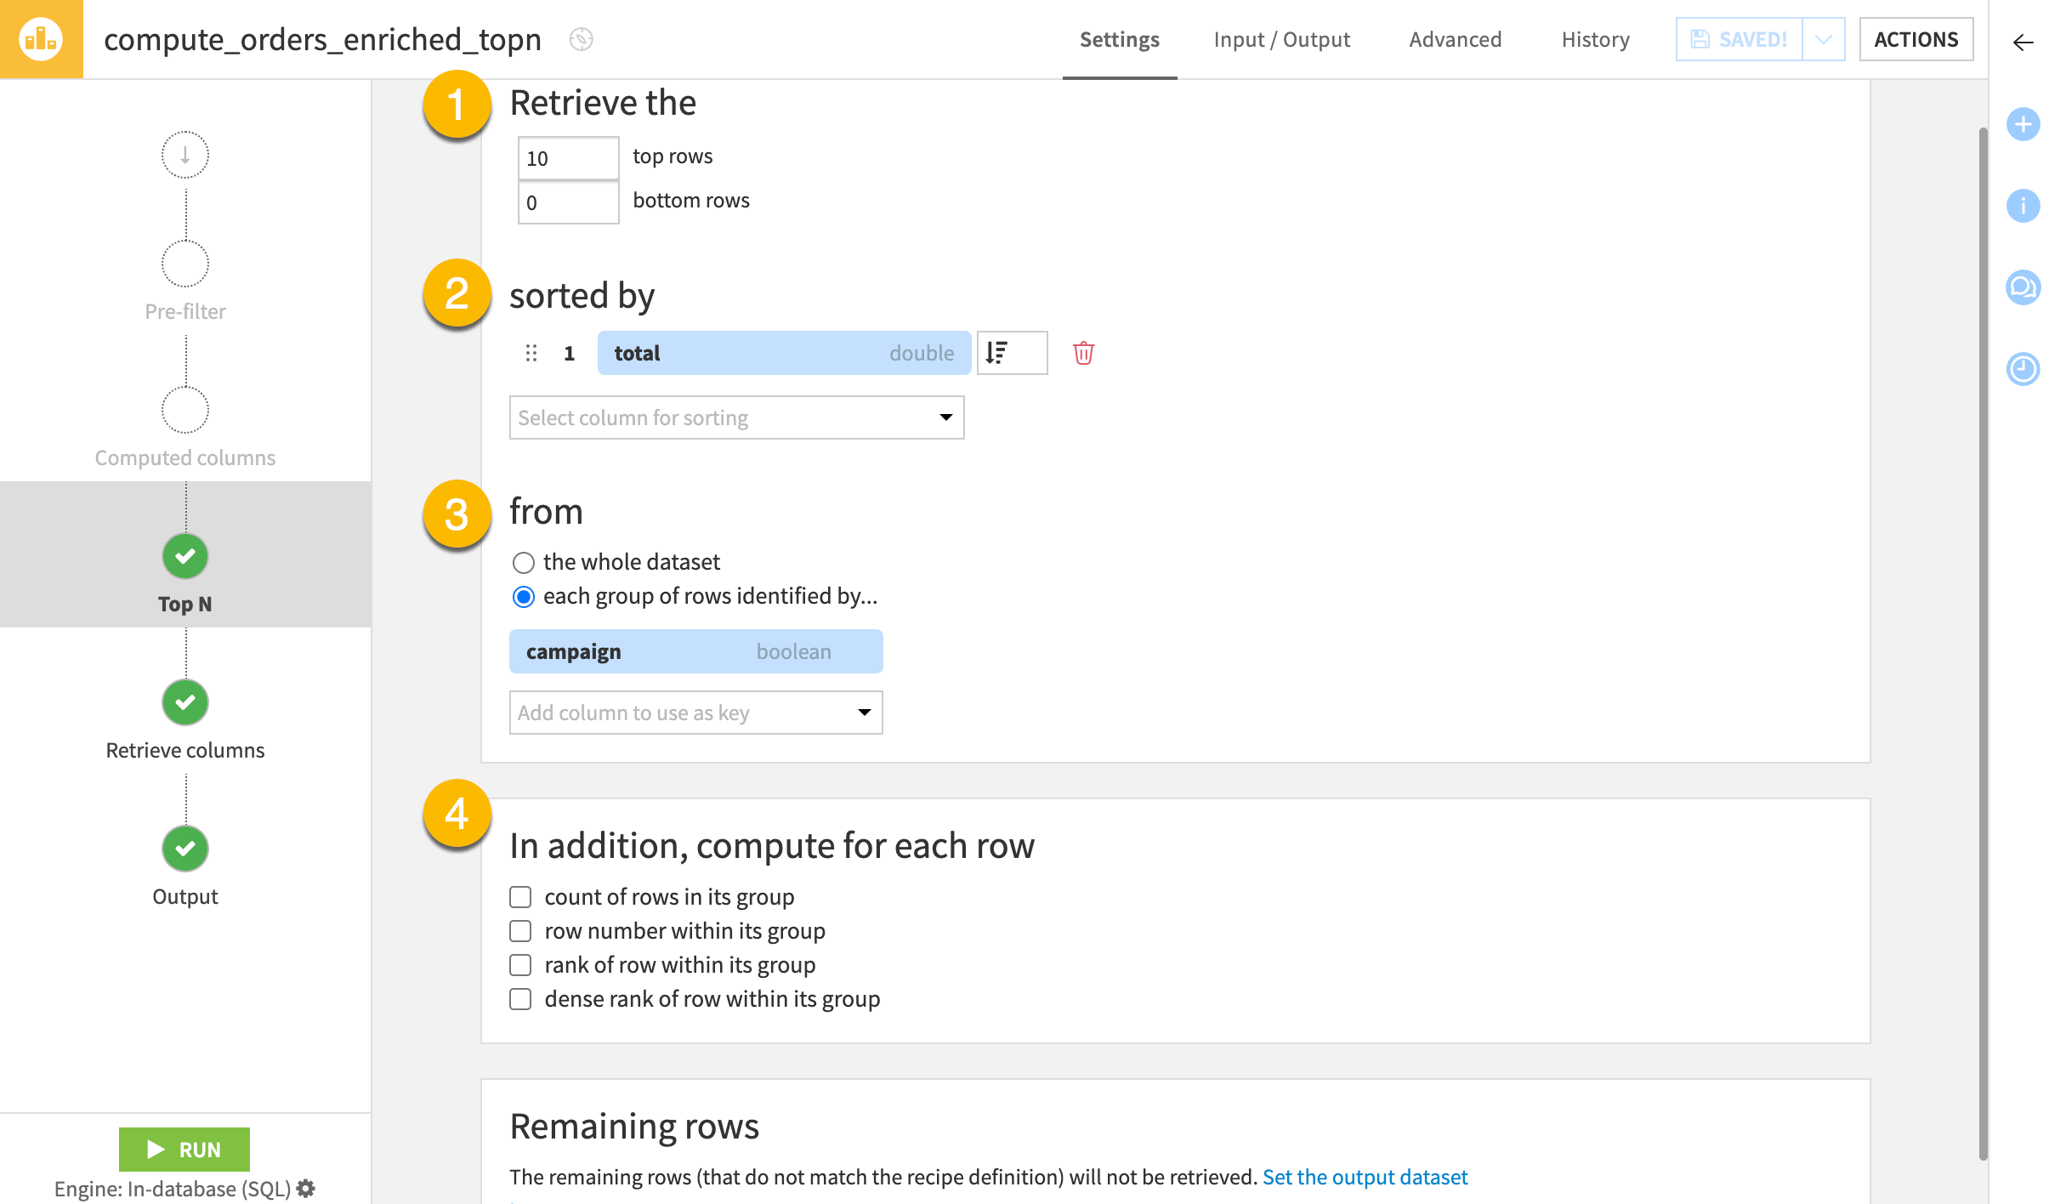
Task: Switch to the Input / Output tab
Action: point(1281,39)
